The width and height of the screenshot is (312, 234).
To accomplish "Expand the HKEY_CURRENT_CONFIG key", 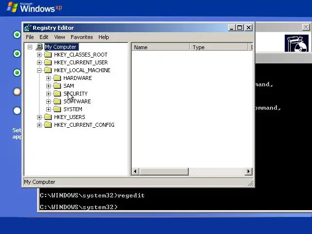I will tap(39, 125).
